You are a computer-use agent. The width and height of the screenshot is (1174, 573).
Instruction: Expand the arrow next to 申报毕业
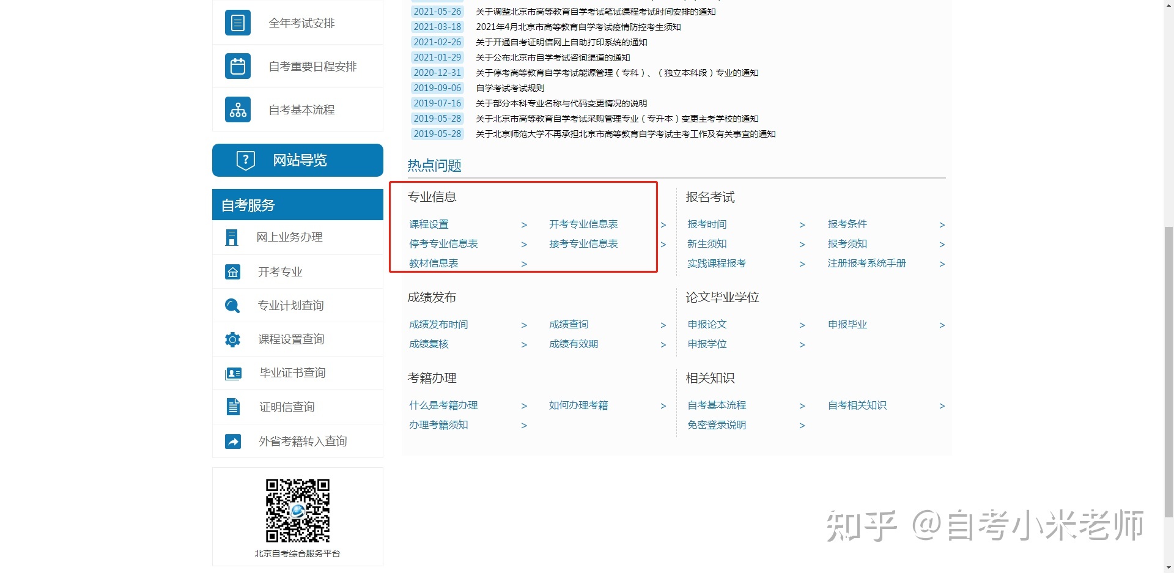click(x=942, y=325)
